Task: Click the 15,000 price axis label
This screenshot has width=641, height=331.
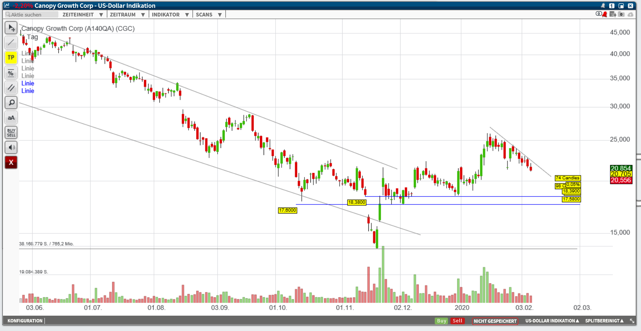Action: click(620, 233)
